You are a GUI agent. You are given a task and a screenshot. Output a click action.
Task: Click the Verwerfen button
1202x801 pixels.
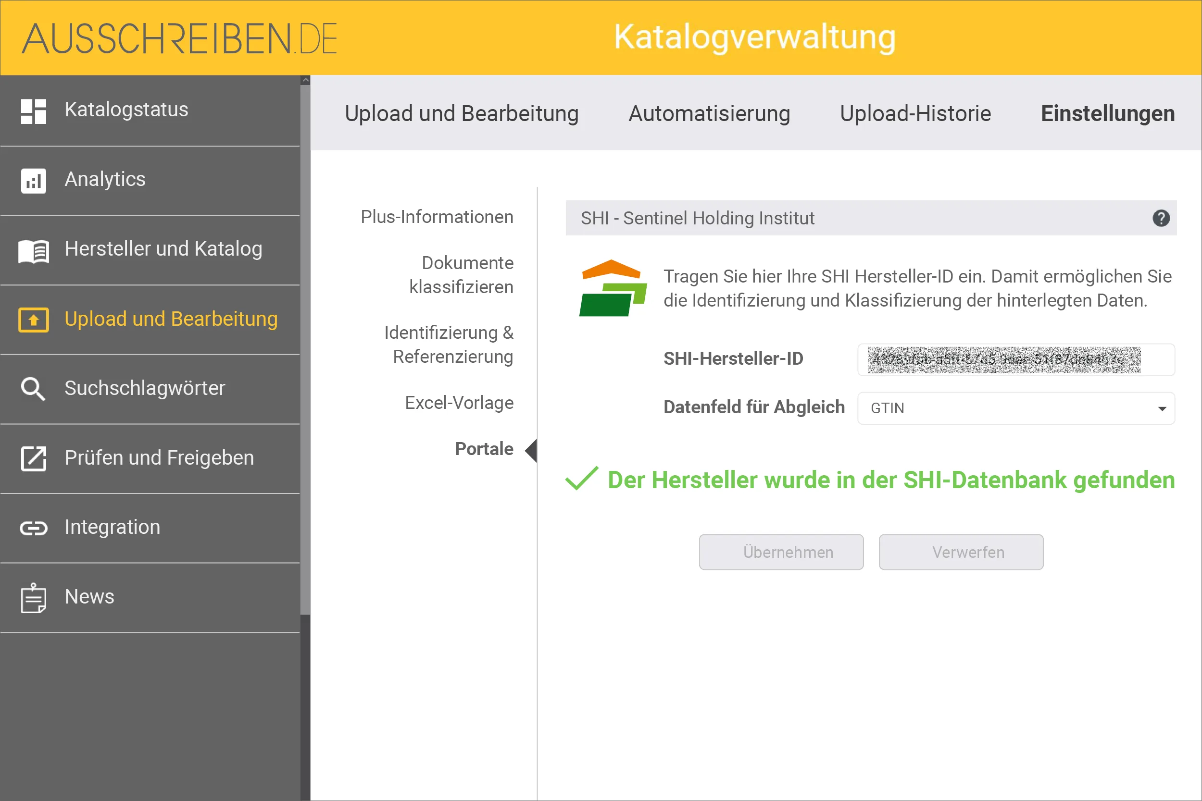[961, 552]
